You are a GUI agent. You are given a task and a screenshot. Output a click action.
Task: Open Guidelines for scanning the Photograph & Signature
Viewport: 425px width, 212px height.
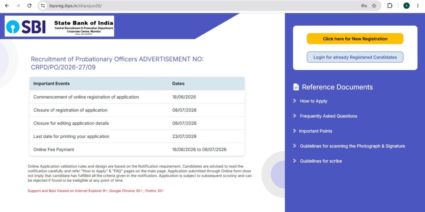click(352, 146)
